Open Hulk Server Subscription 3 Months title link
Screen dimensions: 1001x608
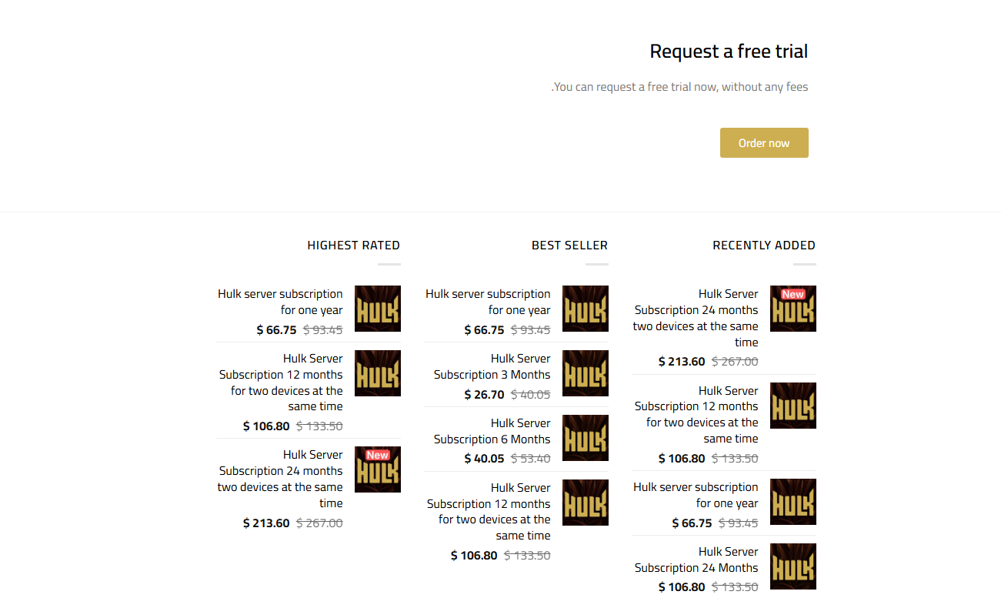(x=492, y=366)
